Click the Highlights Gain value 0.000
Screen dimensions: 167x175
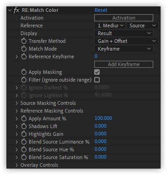tap(101, 134)
